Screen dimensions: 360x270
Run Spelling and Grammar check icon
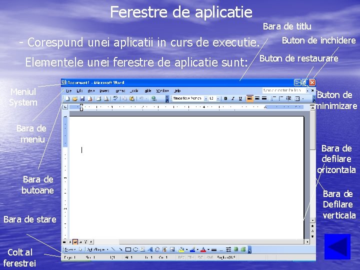(x=115, y=98)
